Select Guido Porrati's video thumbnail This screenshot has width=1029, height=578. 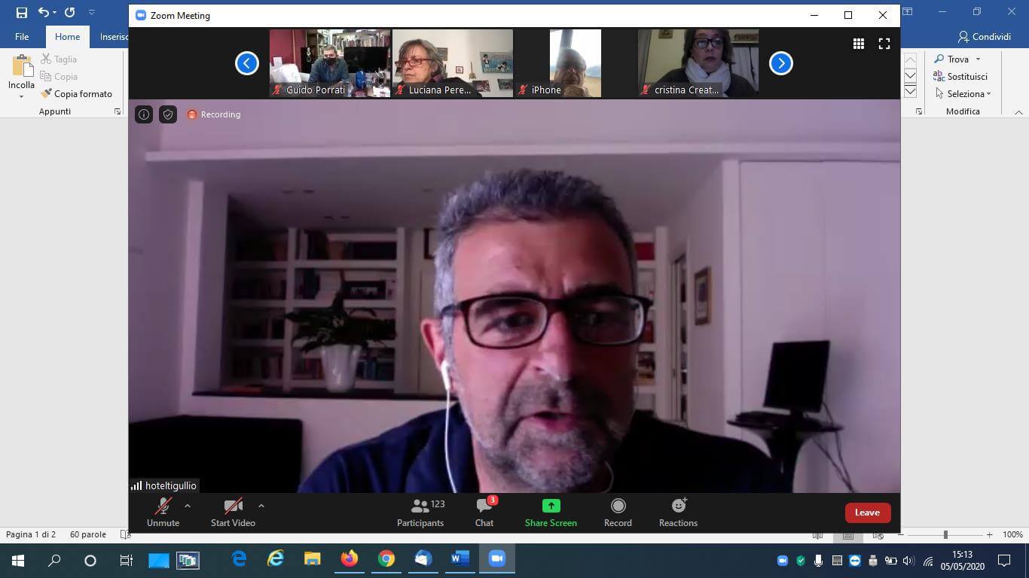[330, 63]
